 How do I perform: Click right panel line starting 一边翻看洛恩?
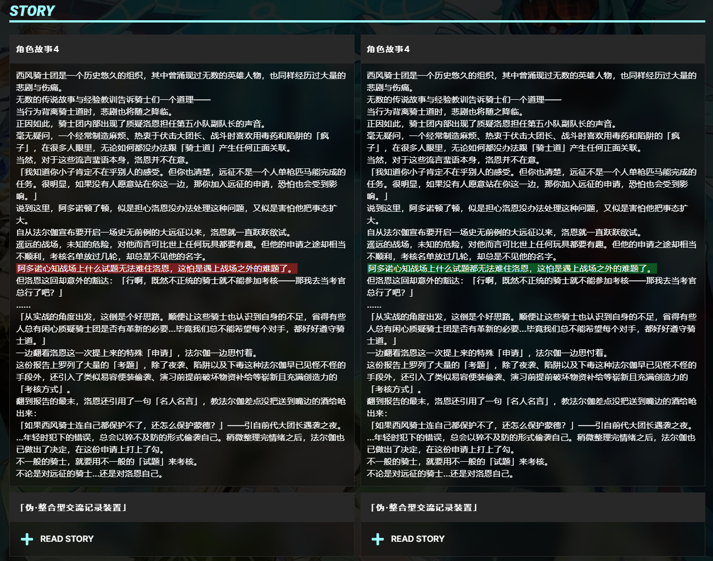coord(488,353)
